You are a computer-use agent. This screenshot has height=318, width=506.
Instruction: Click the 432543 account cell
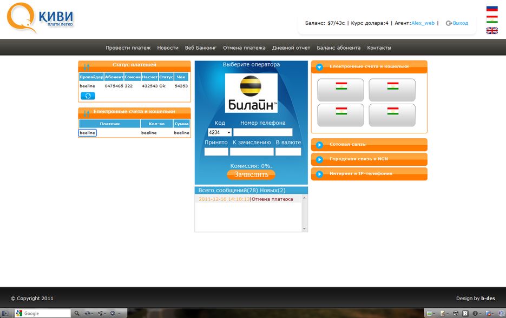click(x=150, y=86)
